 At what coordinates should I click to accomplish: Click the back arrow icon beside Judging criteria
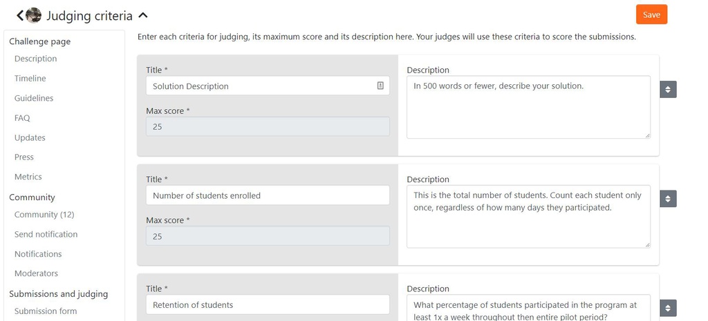[x=20, y=15]
